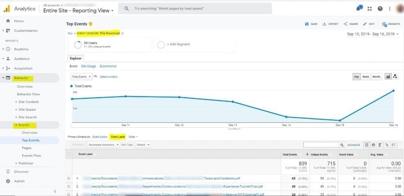Select the Day granularity toggle

pos(357,77)
